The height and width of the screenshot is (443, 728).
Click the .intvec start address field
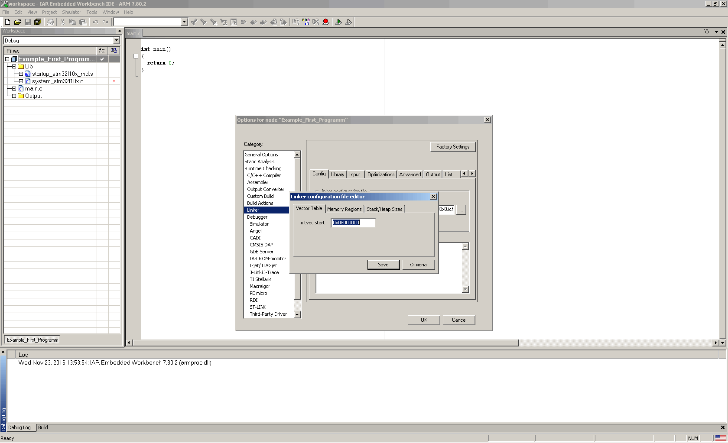353,223
